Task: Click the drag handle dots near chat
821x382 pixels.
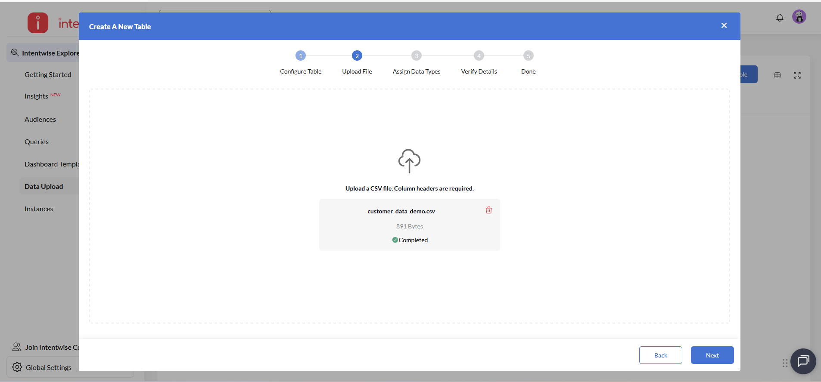Action: 785,363
